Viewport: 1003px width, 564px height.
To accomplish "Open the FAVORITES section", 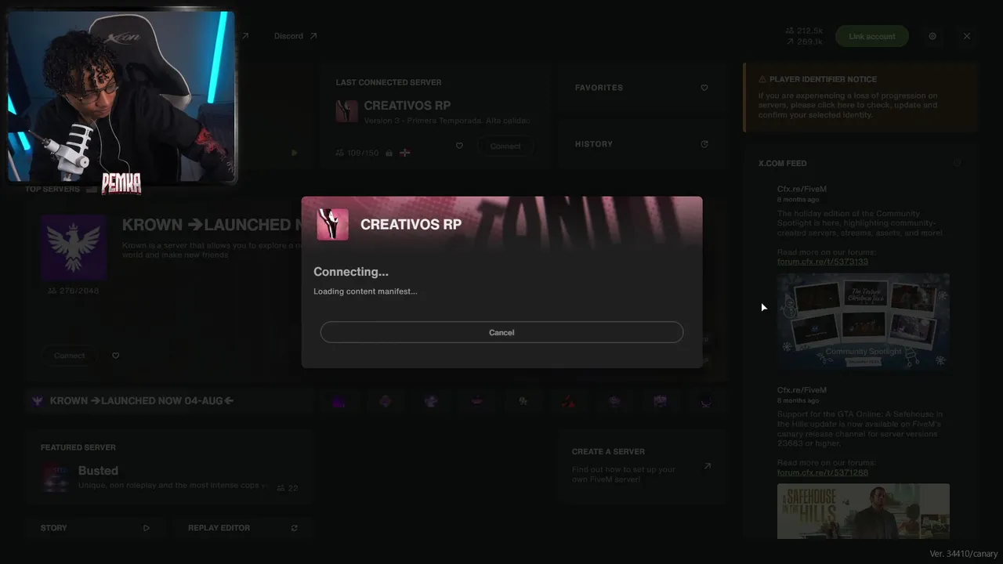I will tap(641, 88).
